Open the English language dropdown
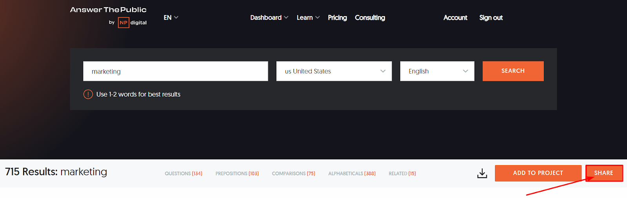 click(x=437, y=71)
